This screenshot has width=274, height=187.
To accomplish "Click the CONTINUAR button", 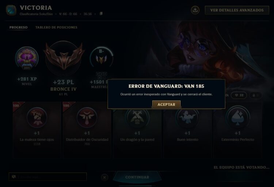I will (137, 177).
